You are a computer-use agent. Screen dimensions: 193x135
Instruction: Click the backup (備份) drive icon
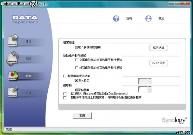[13, 40]
